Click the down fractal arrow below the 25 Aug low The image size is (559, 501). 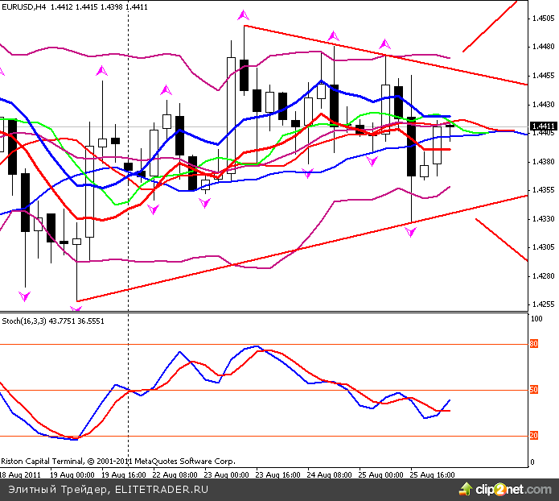(x=411, y=232)
